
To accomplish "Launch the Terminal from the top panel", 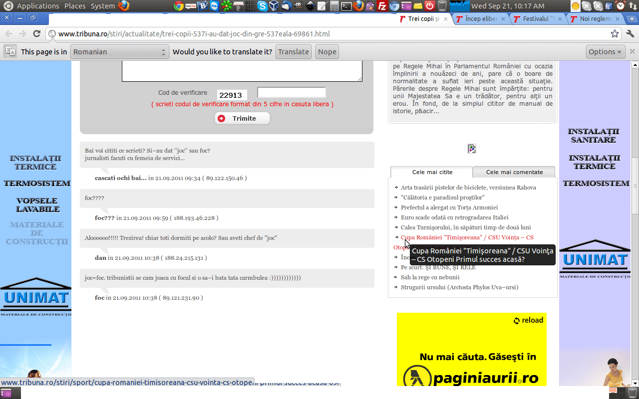I will [346, 6].
